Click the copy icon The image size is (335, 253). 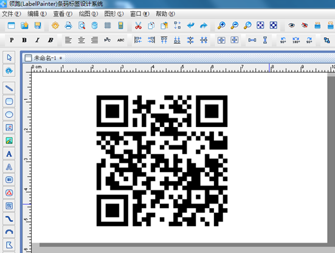pyautogui.click(x=151, y=26)
